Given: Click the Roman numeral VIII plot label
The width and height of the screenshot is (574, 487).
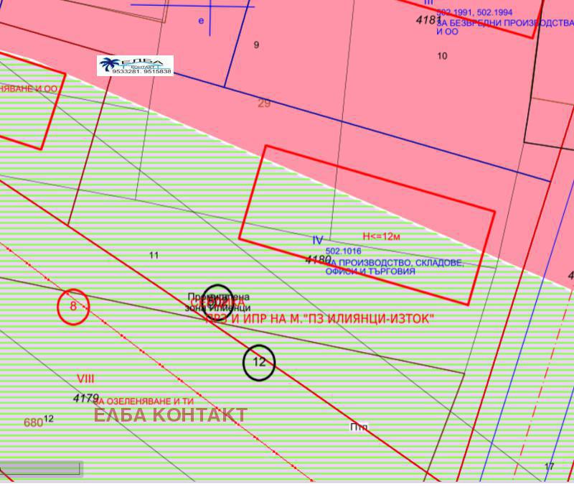Looking at the screenshot, I should [85, 379].
